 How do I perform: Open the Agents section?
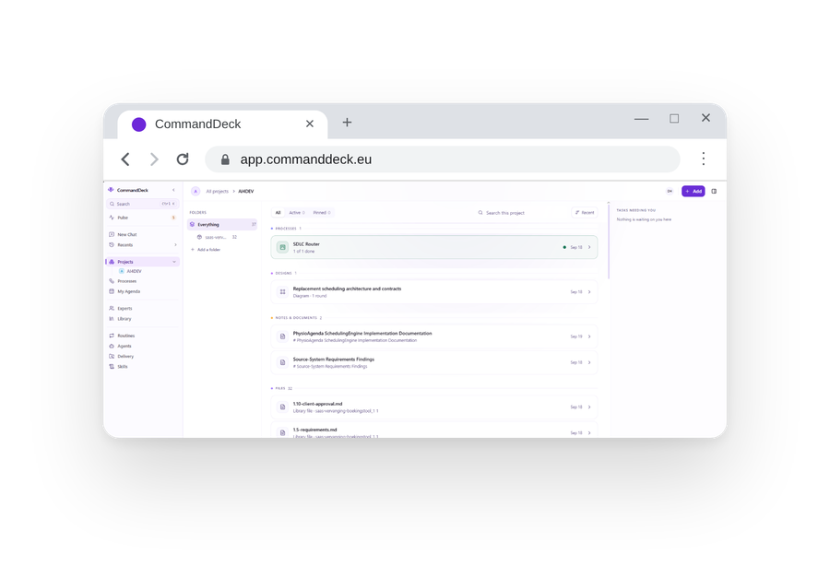click(142, 346)
